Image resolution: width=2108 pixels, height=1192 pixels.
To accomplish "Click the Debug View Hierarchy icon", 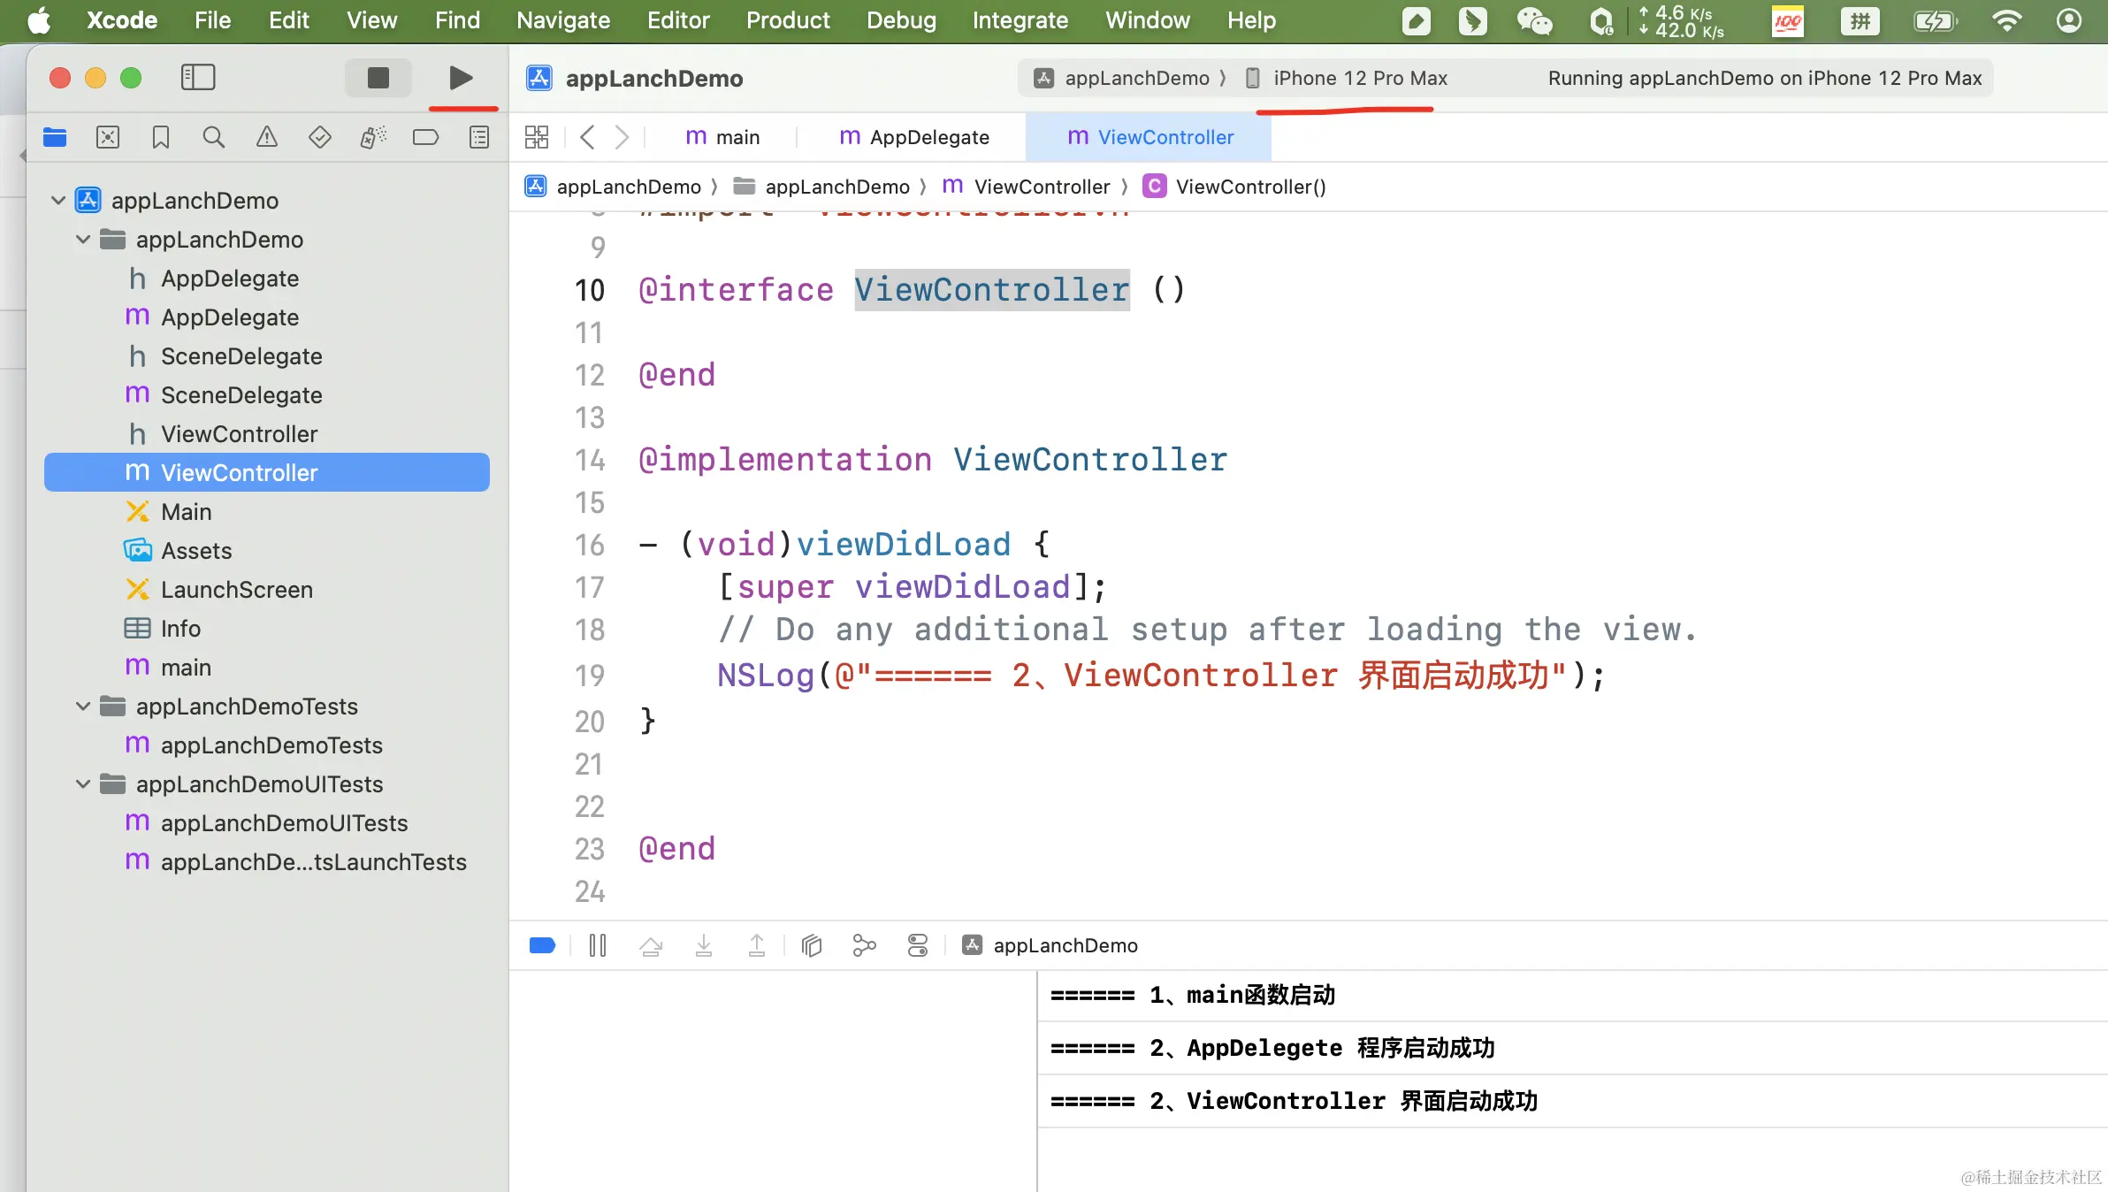I will pos(811,945).
